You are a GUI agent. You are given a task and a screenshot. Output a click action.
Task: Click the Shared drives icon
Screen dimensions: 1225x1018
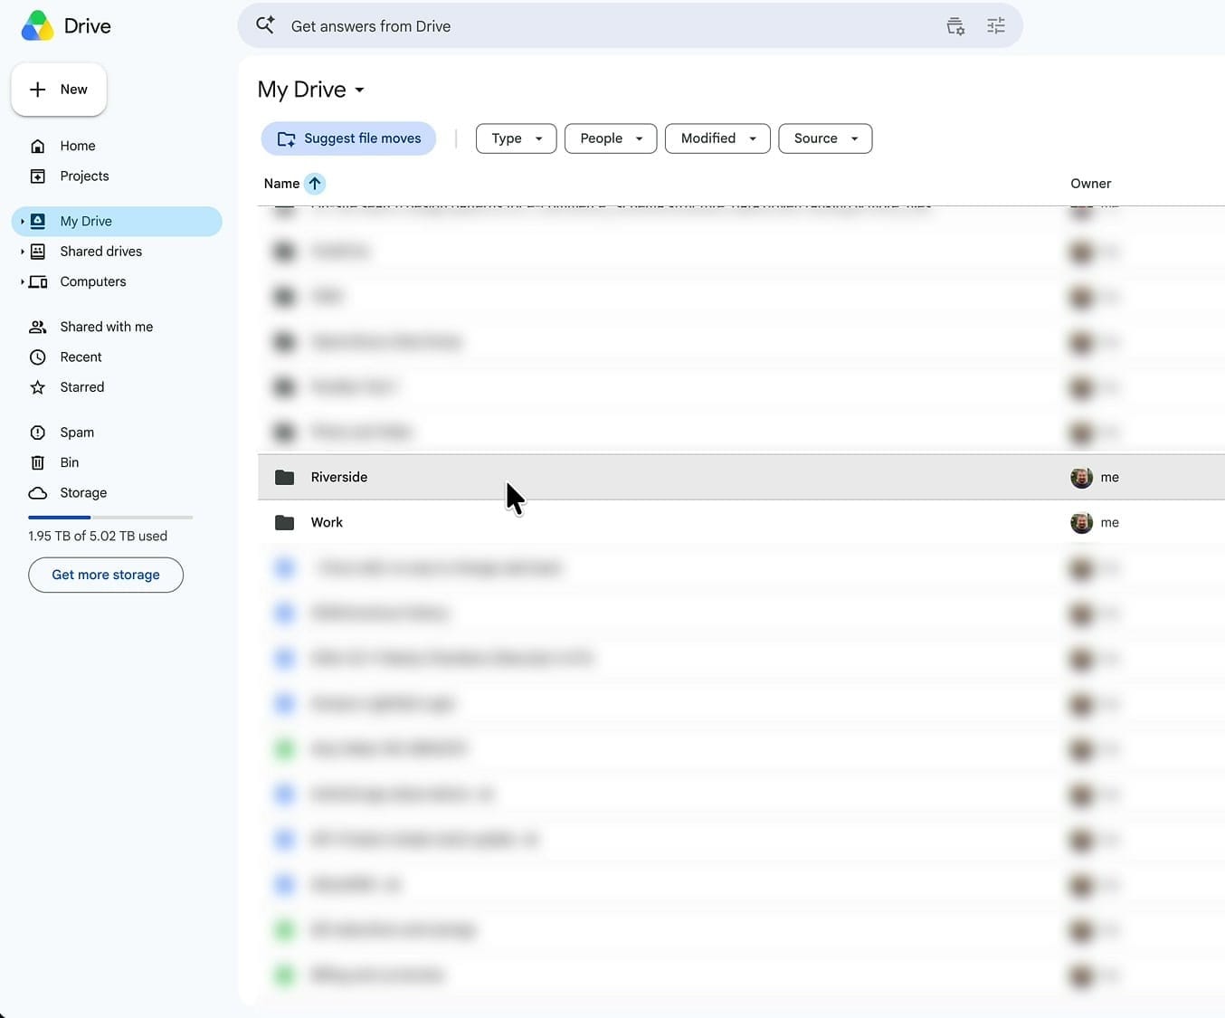pyautogui.click(x=38, y=252)
